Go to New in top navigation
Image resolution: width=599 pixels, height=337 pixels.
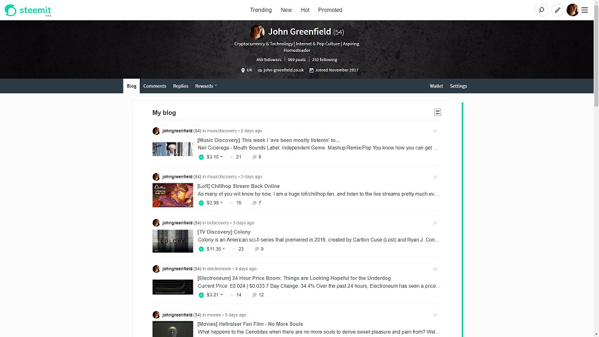click(x=286, y=10)
